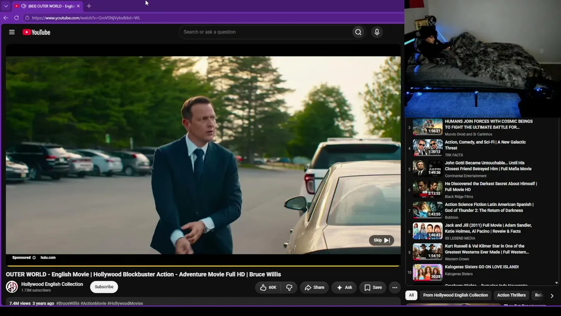Show more filter chips with the right chevron
Image resolution: width=561 pixels, height=316 pixels.
(552, 296)
